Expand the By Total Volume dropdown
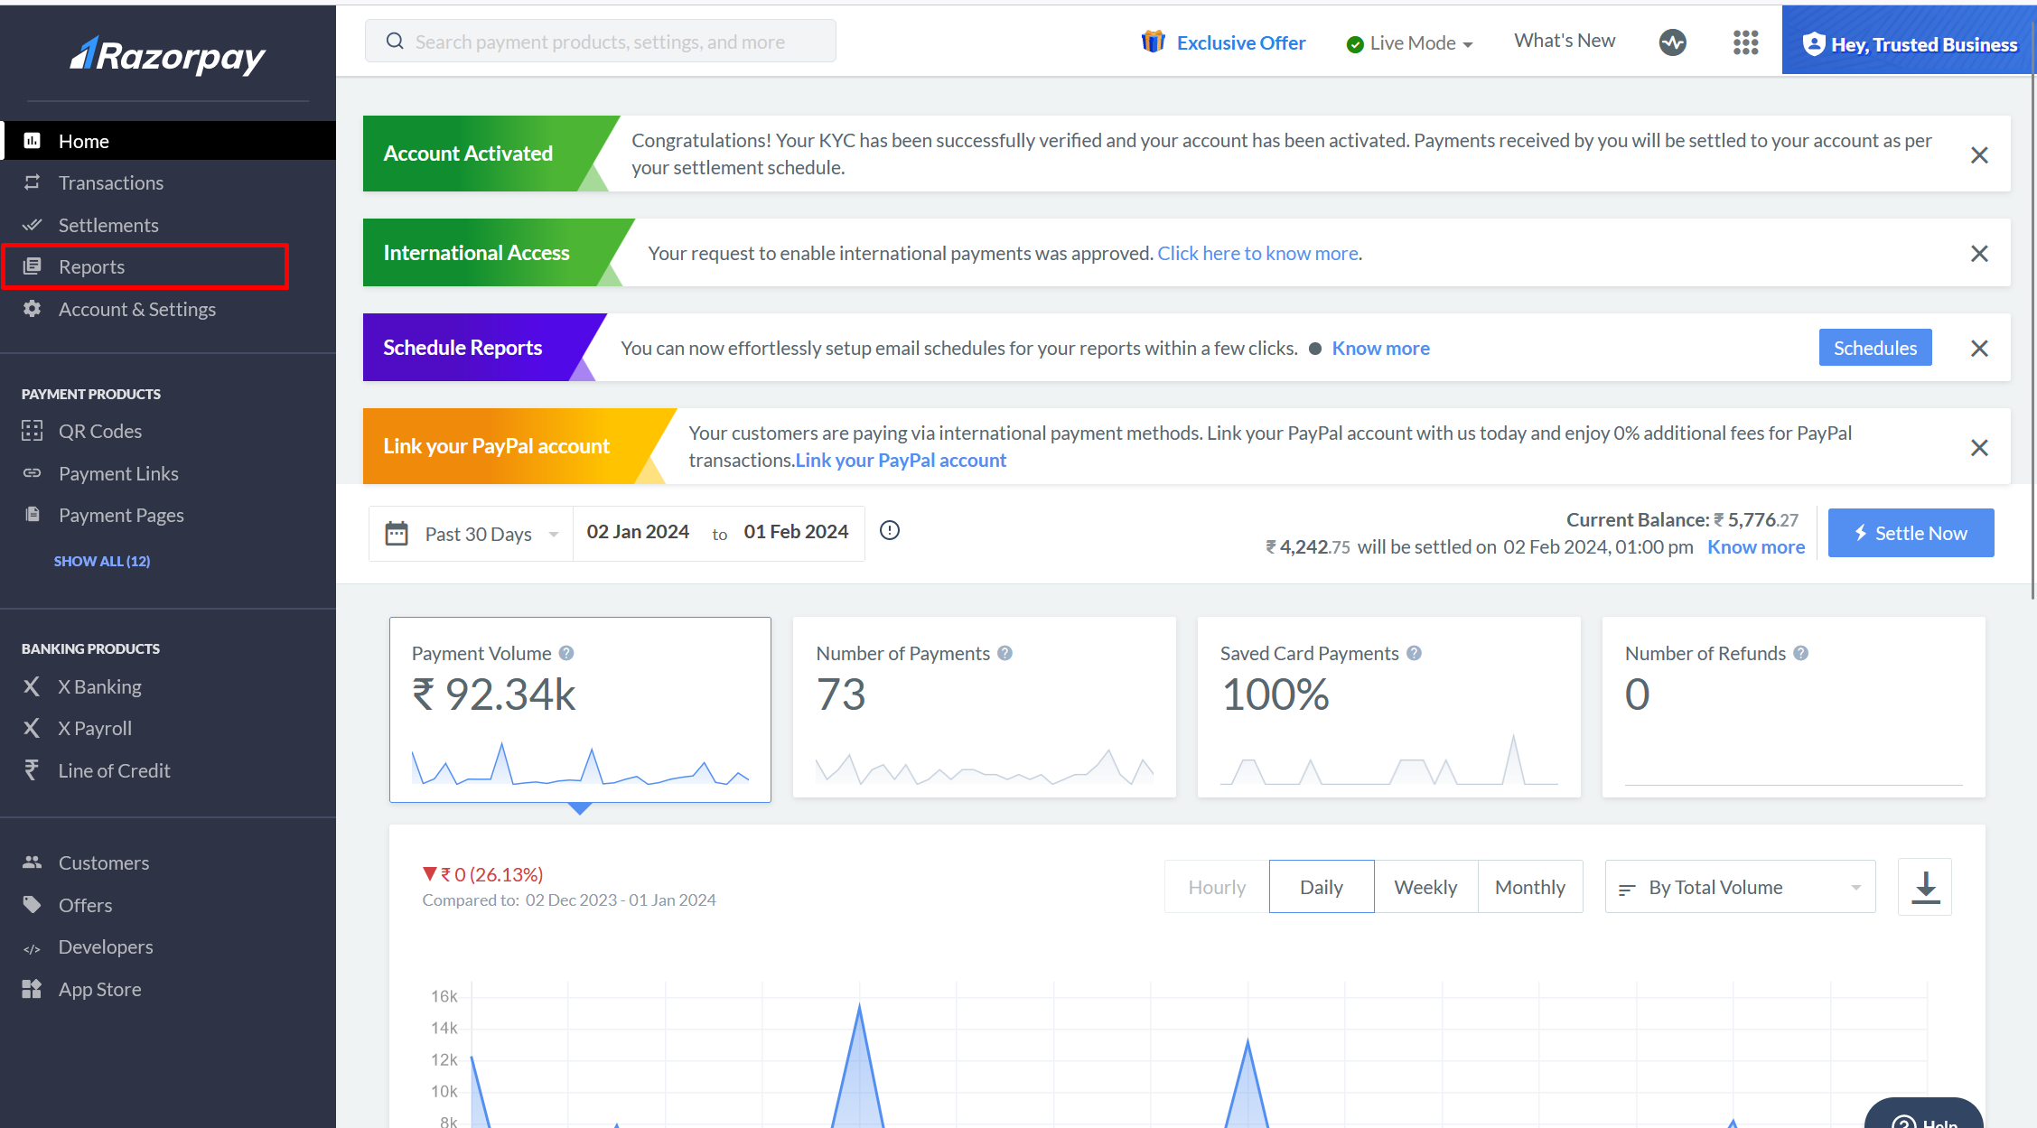Screen dimensions: 2037x1128 point(1740,887)
